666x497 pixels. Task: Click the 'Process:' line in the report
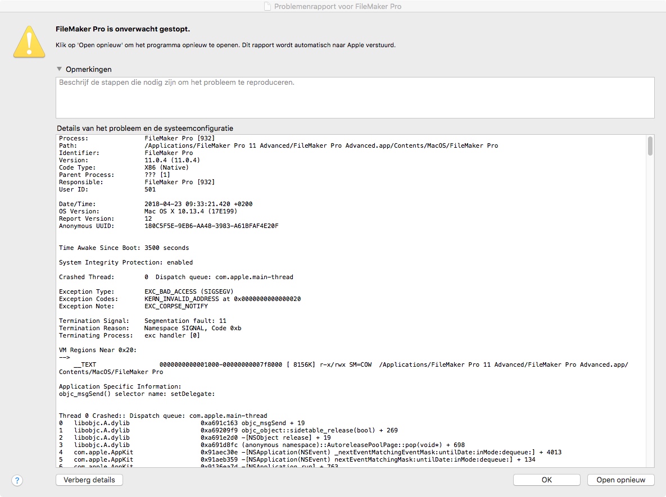click(x=137, y=138)
